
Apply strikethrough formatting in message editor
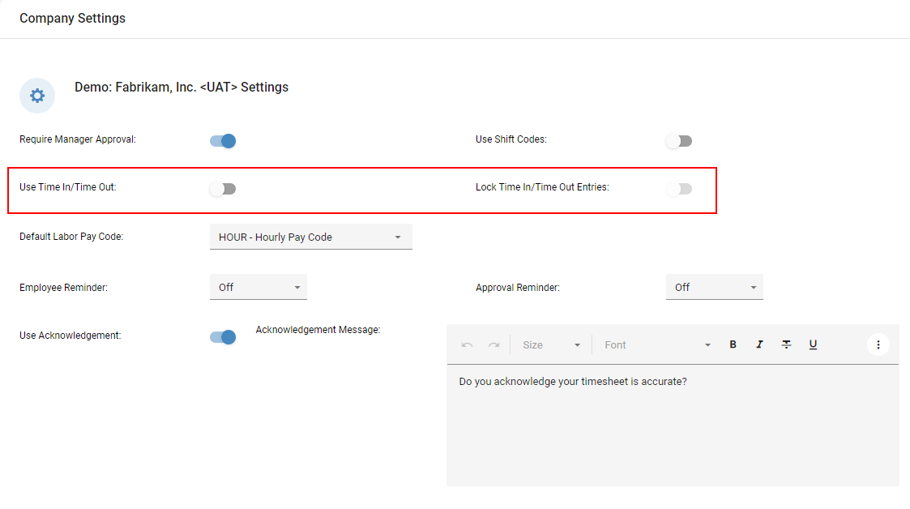tap(786, 344)
